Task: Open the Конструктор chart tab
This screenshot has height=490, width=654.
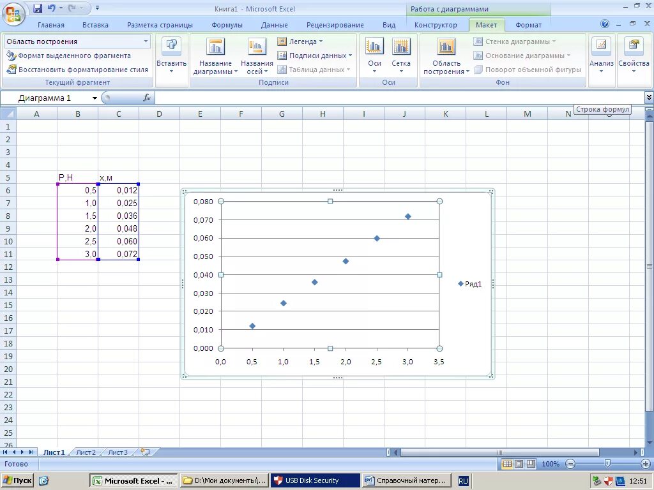Action: (436, 25)
